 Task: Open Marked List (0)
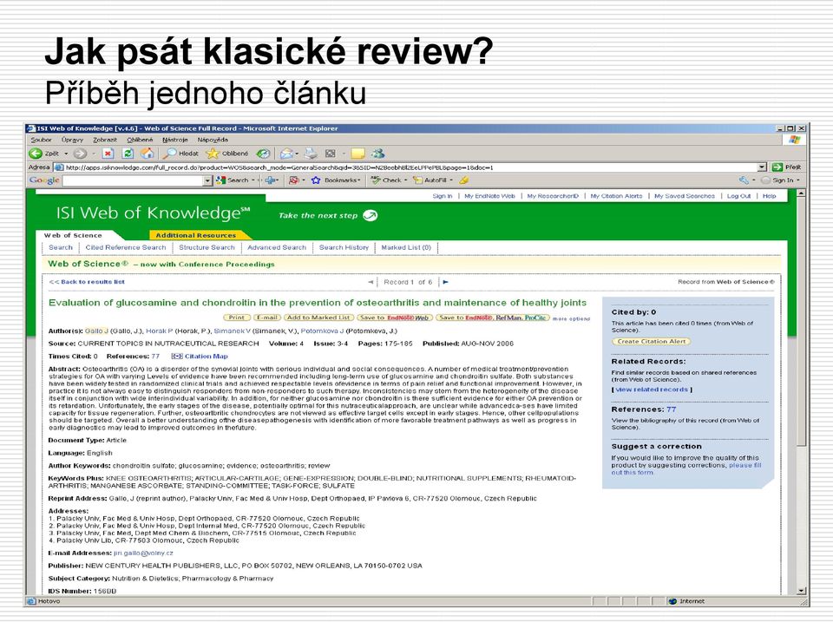tap(406, 247)
